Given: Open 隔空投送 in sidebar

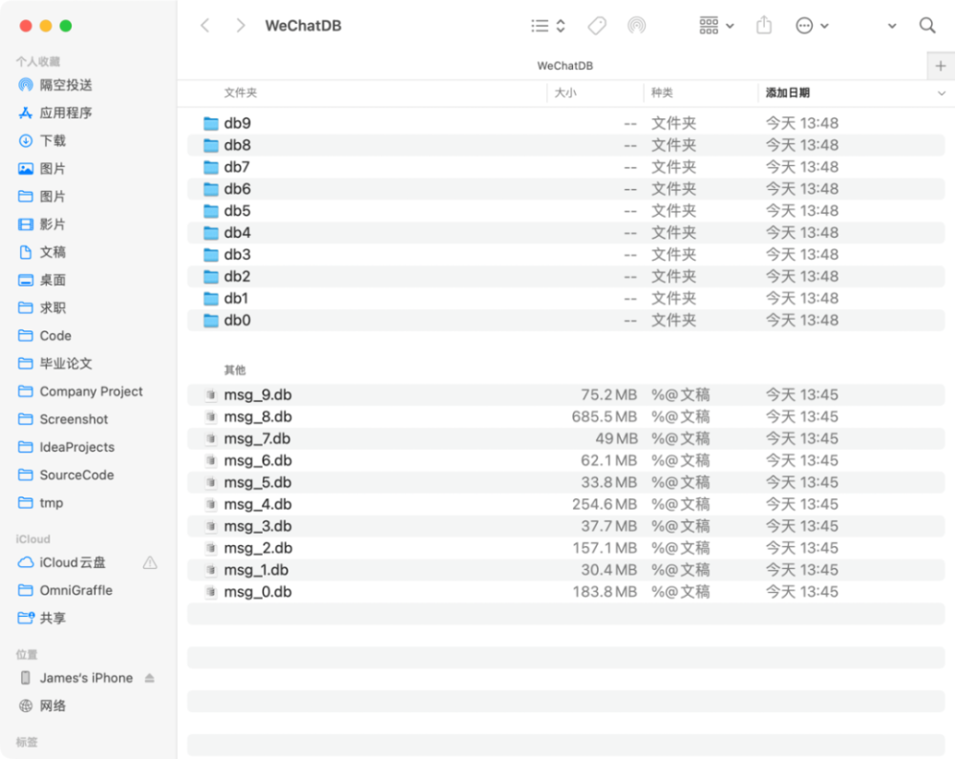Looking at the screenshot, I should pos(66,85).
